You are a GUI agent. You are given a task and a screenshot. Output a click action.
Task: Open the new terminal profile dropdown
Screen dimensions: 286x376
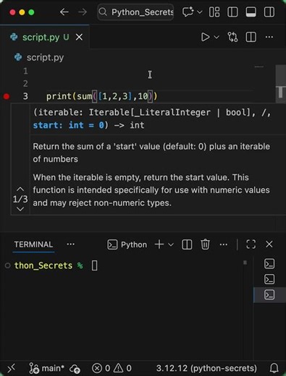pos(171,244)
